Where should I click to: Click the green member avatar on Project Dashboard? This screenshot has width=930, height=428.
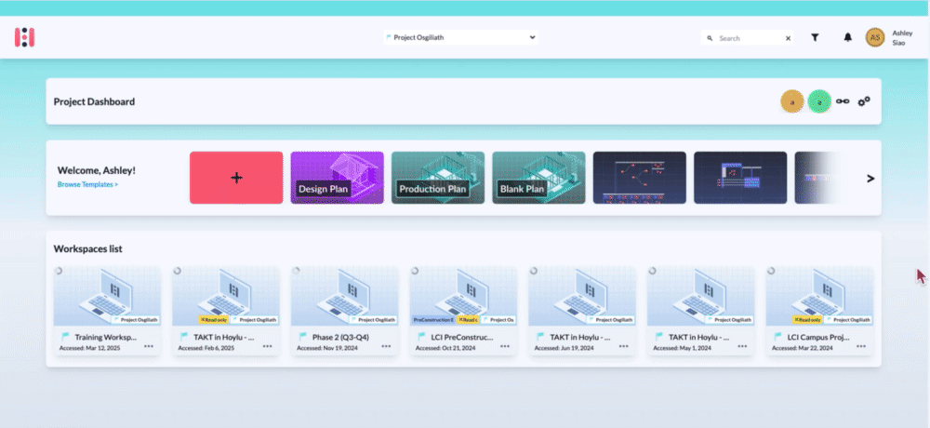pos(819,101)
